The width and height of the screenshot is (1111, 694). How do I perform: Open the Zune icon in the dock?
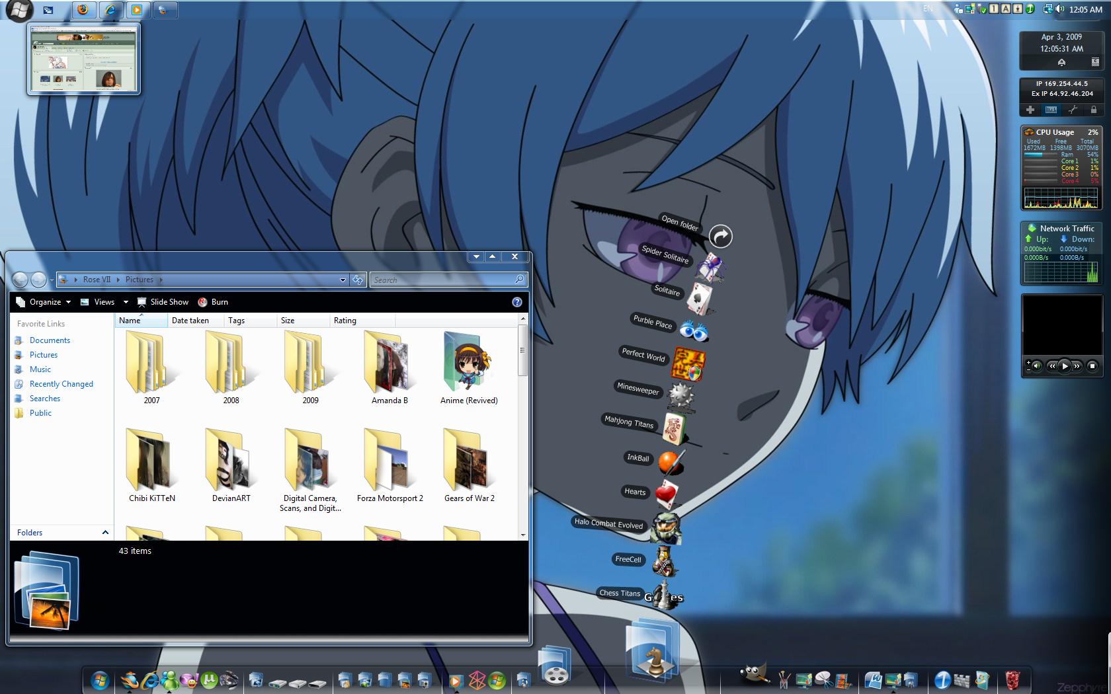pyautogui.click(x=477, y=680)
